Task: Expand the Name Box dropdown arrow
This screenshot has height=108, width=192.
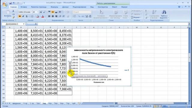Action: coord(24,24)
